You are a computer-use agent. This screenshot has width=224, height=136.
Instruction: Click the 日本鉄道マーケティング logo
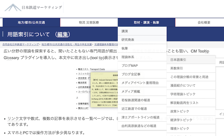pyautogui.click(x=33, y=7)
